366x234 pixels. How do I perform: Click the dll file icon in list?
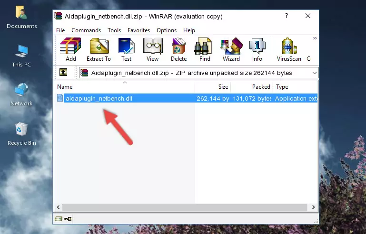(60, 98)
